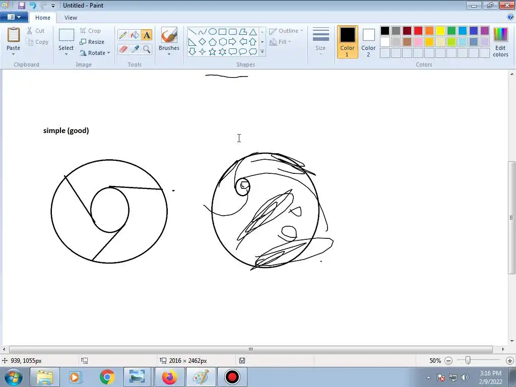This screenshot has width=516, height=387.
Task: Open the Rotate dropdown
Action: [x=95, y=53]
